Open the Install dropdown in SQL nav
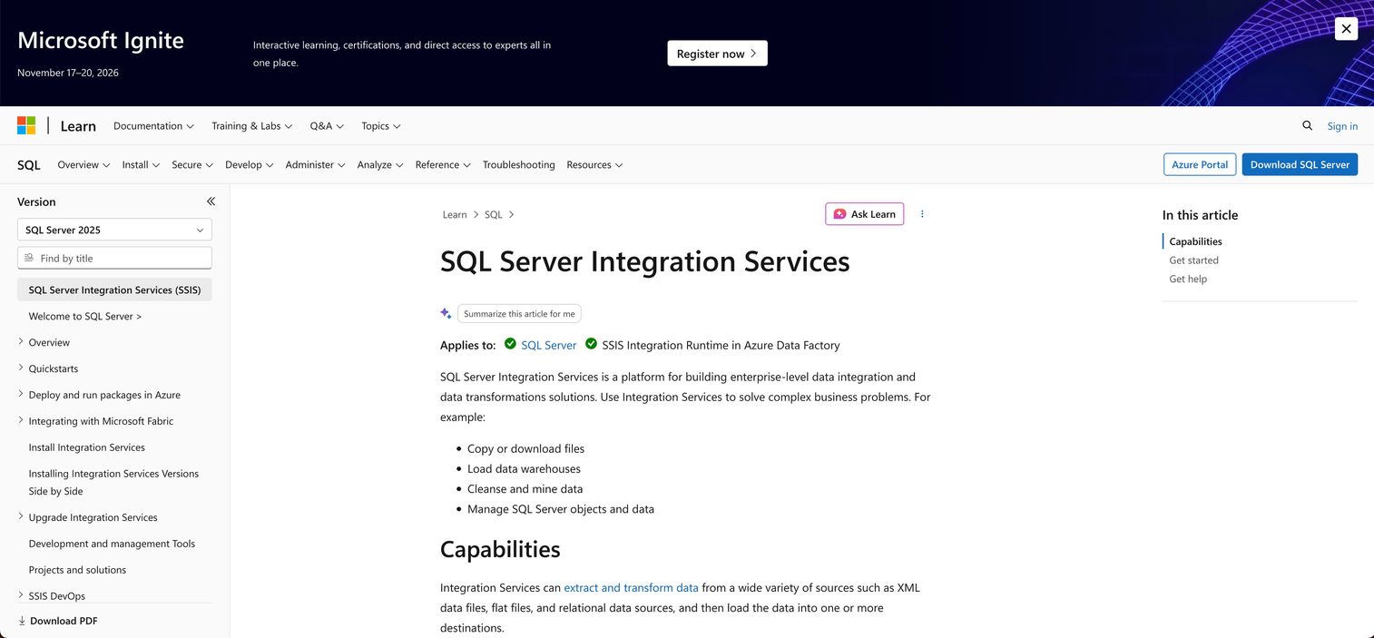 click(x=141, y=165)
